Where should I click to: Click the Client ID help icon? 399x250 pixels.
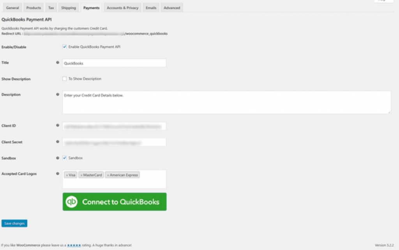[x=58, y=125]
